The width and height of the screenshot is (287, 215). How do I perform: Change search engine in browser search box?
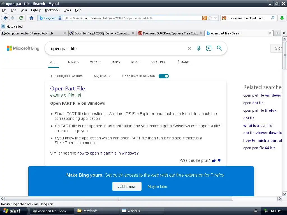225,18
